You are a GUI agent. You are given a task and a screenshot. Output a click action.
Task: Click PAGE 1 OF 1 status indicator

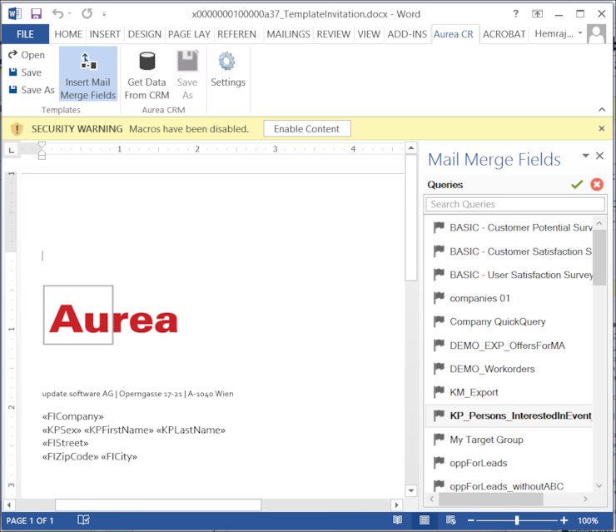click(30, 520)
